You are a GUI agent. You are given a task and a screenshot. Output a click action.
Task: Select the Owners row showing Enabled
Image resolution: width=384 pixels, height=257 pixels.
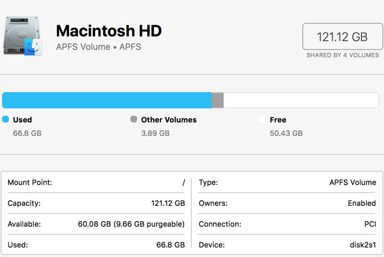(287, 203)
